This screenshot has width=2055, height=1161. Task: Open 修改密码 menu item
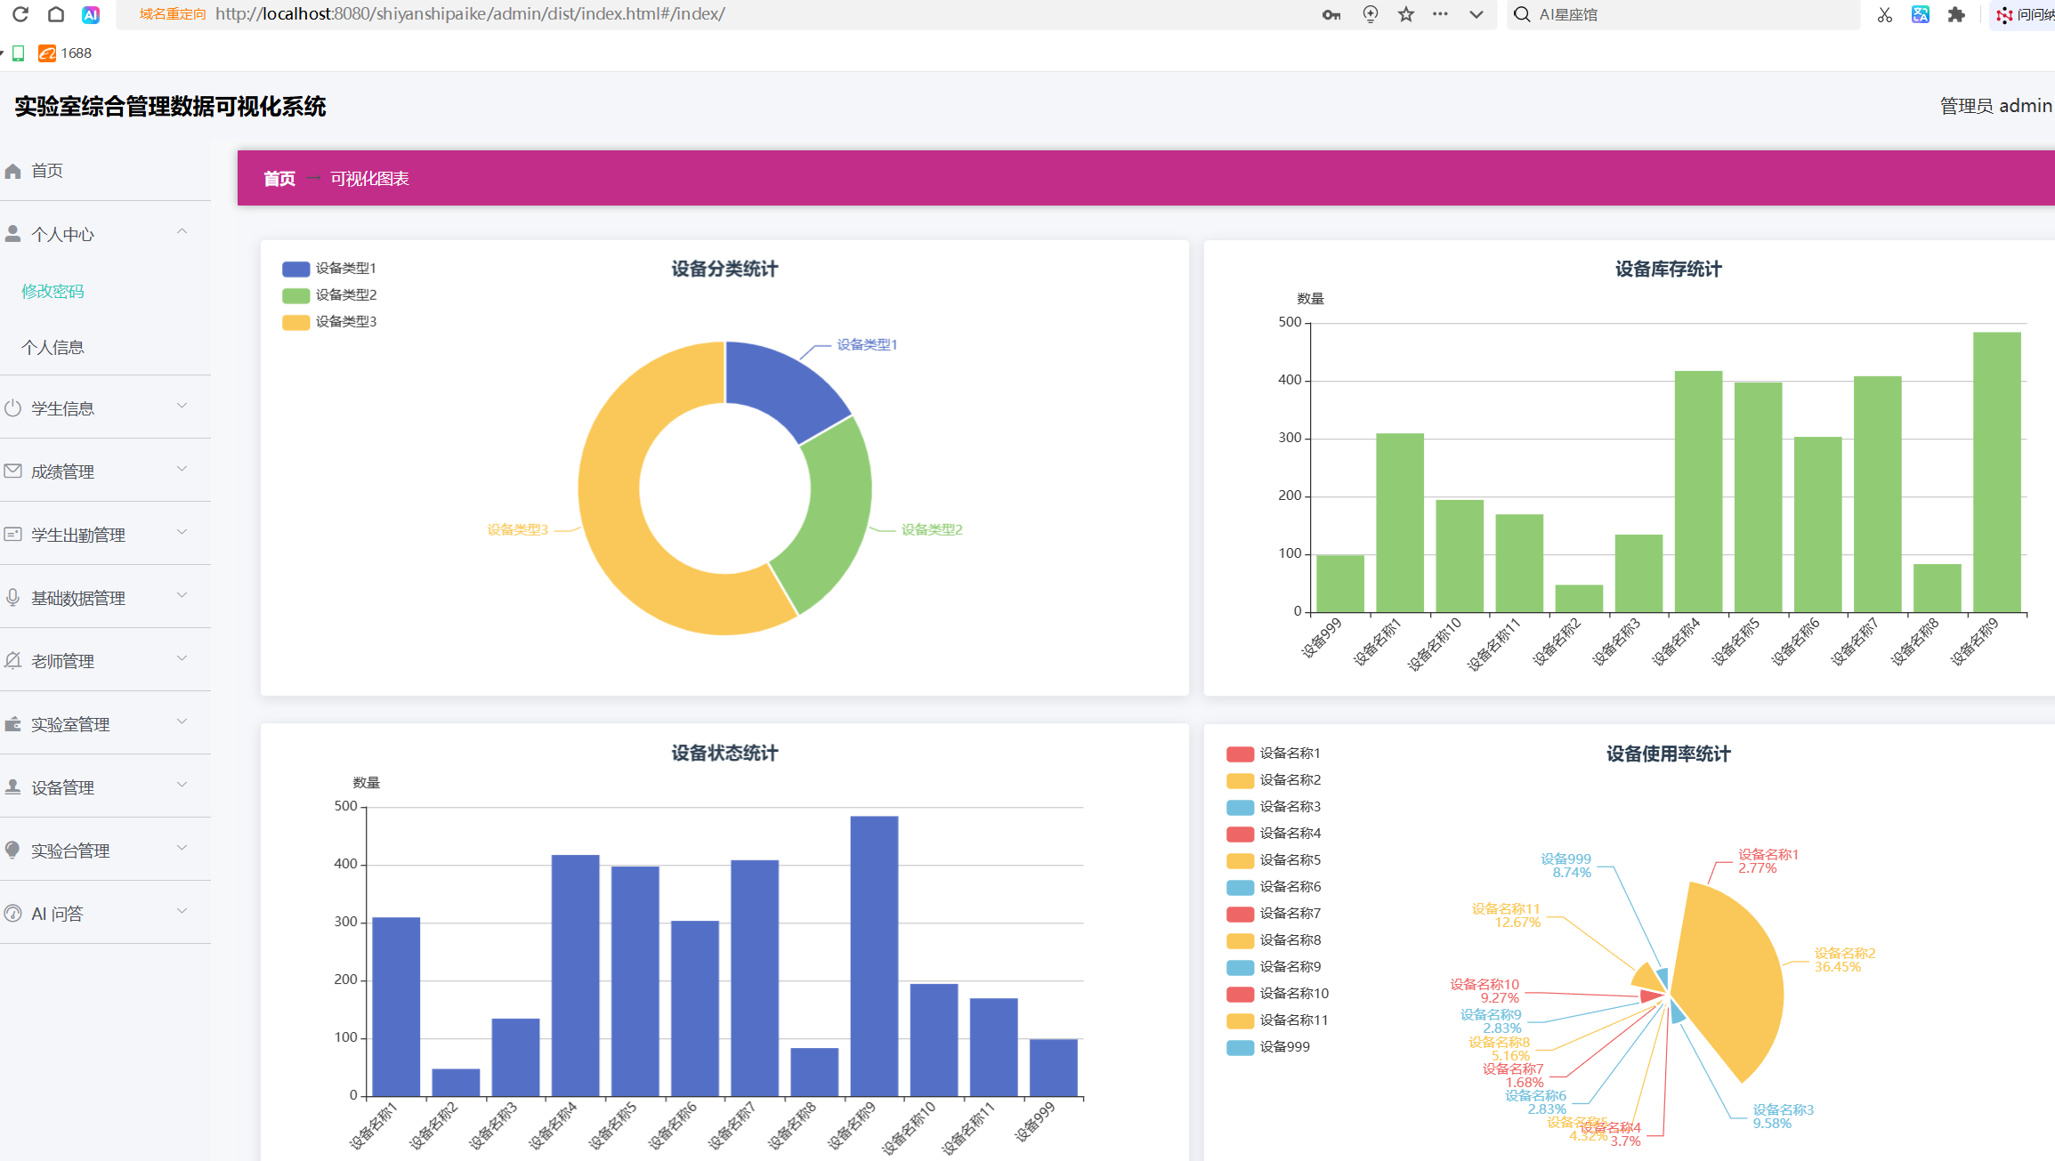[53, 291]
